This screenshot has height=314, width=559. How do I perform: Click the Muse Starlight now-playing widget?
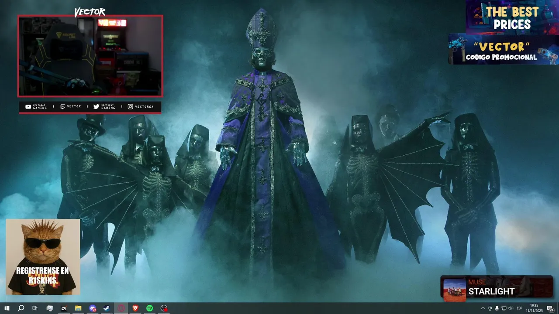[497, 287]
